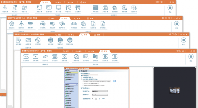This screenshot has width=198, height=108.
Task: Select 网络参数 in the settings sidebar
Action: coord(68,79)
